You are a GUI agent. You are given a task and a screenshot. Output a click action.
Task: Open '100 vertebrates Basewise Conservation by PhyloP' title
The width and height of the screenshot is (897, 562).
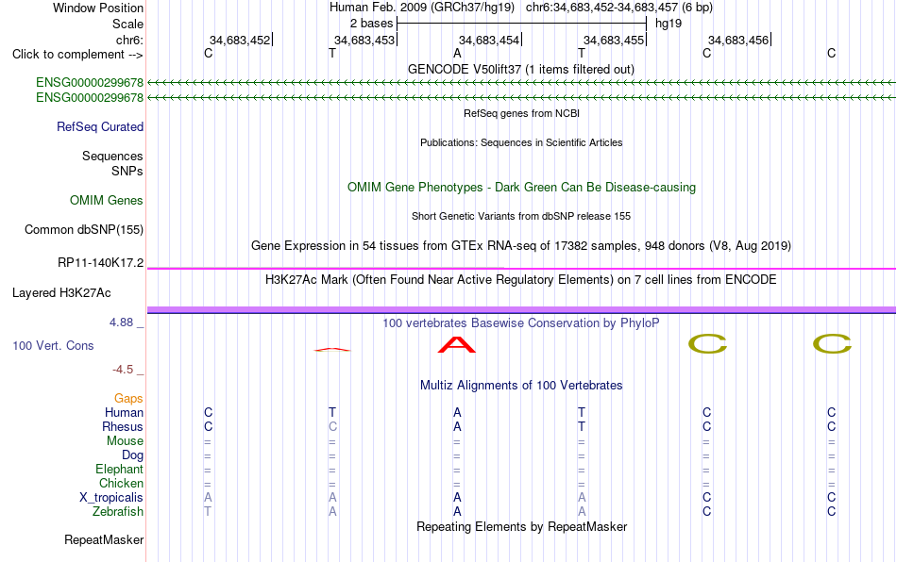click(521, 322)
